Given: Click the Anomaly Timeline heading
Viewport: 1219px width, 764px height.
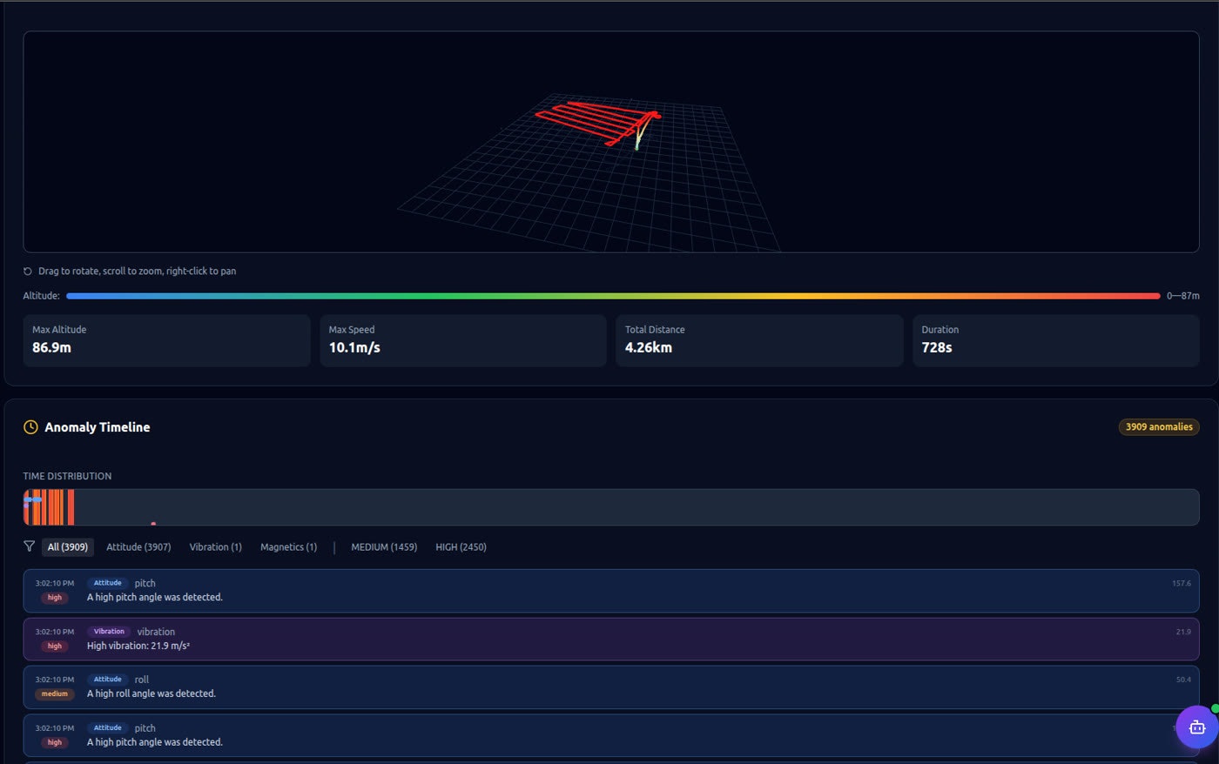Looking at the screenshot, I should click(x=98, y=427).
